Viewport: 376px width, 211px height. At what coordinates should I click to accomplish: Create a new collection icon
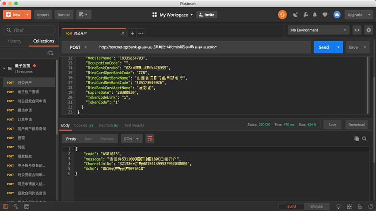tap(51, 53)
